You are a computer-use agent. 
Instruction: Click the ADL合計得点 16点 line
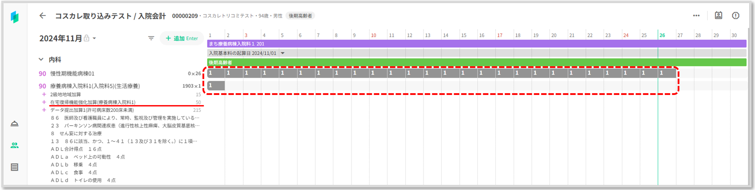click(76, 149)
